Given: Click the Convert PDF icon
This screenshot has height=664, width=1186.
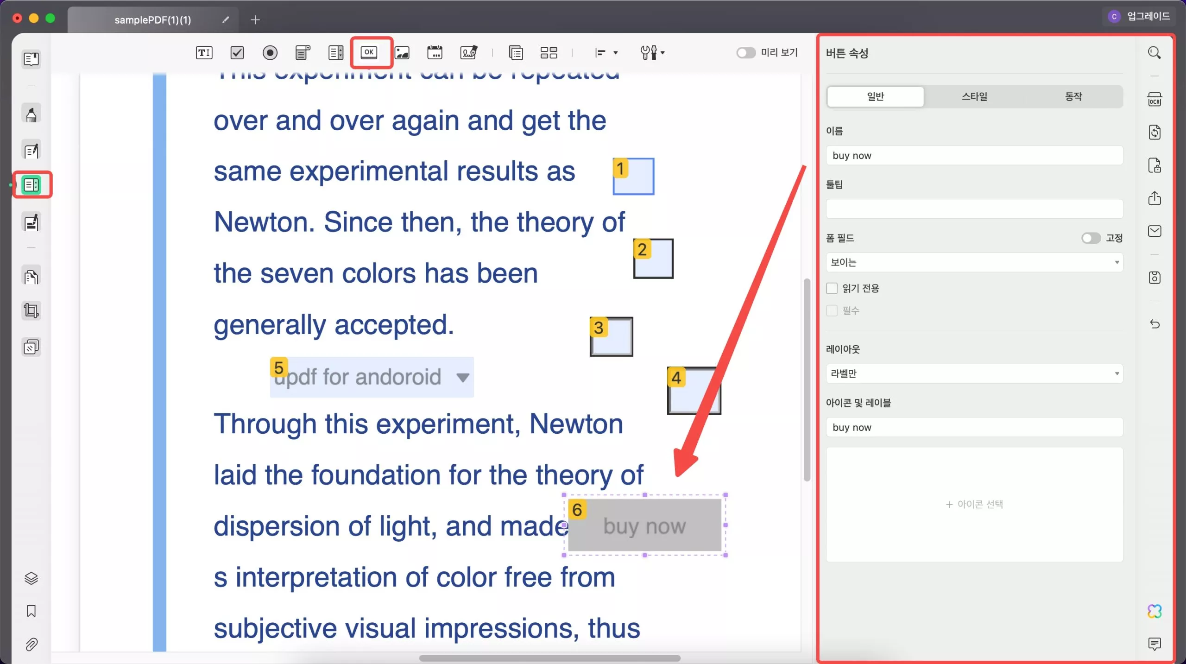Looking at the screenshot, I should tap(1154, 132).
